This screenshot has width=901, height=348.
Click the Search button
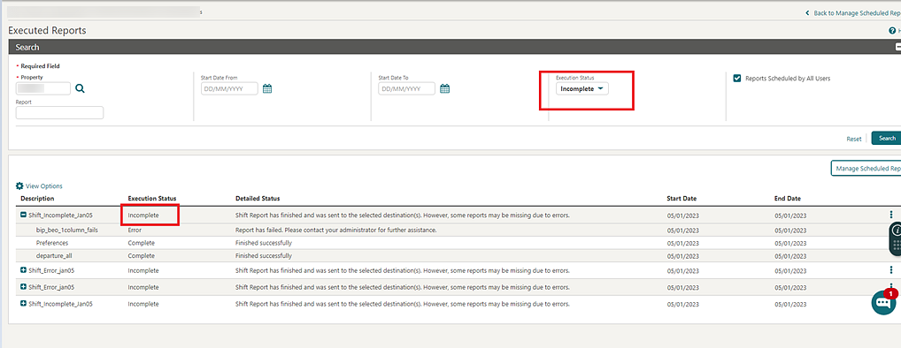pos(886,138)
